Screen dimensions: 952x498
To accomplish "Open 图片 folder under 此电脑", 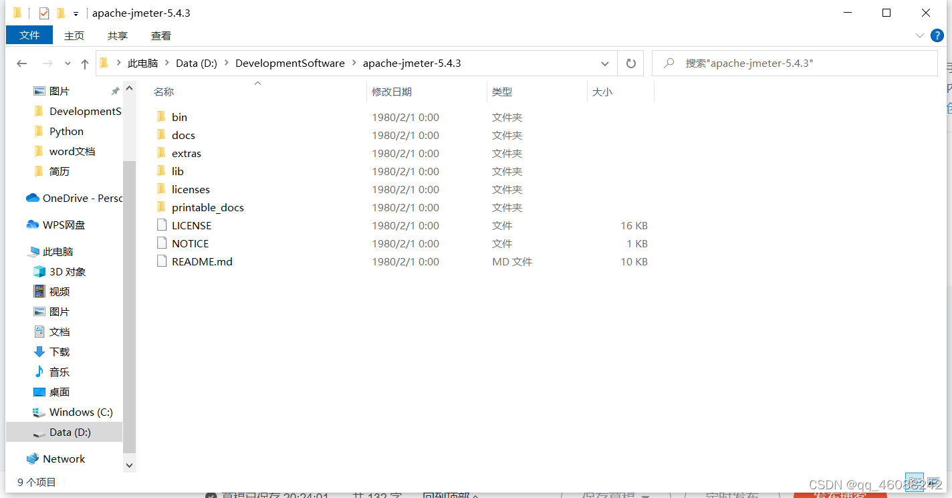I will [x=51, y=312].
